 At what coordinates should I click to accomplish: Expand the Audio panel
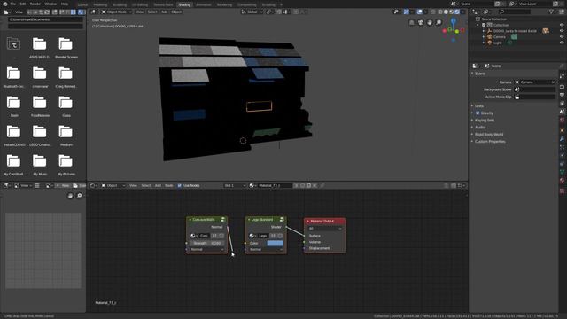[x=479, y=128]
